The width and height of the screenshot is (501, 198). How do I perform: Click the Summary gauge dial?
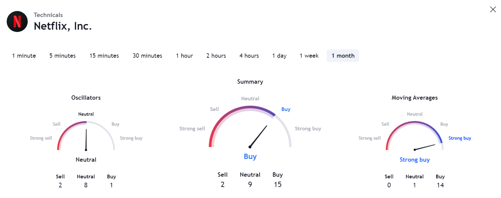250,127
